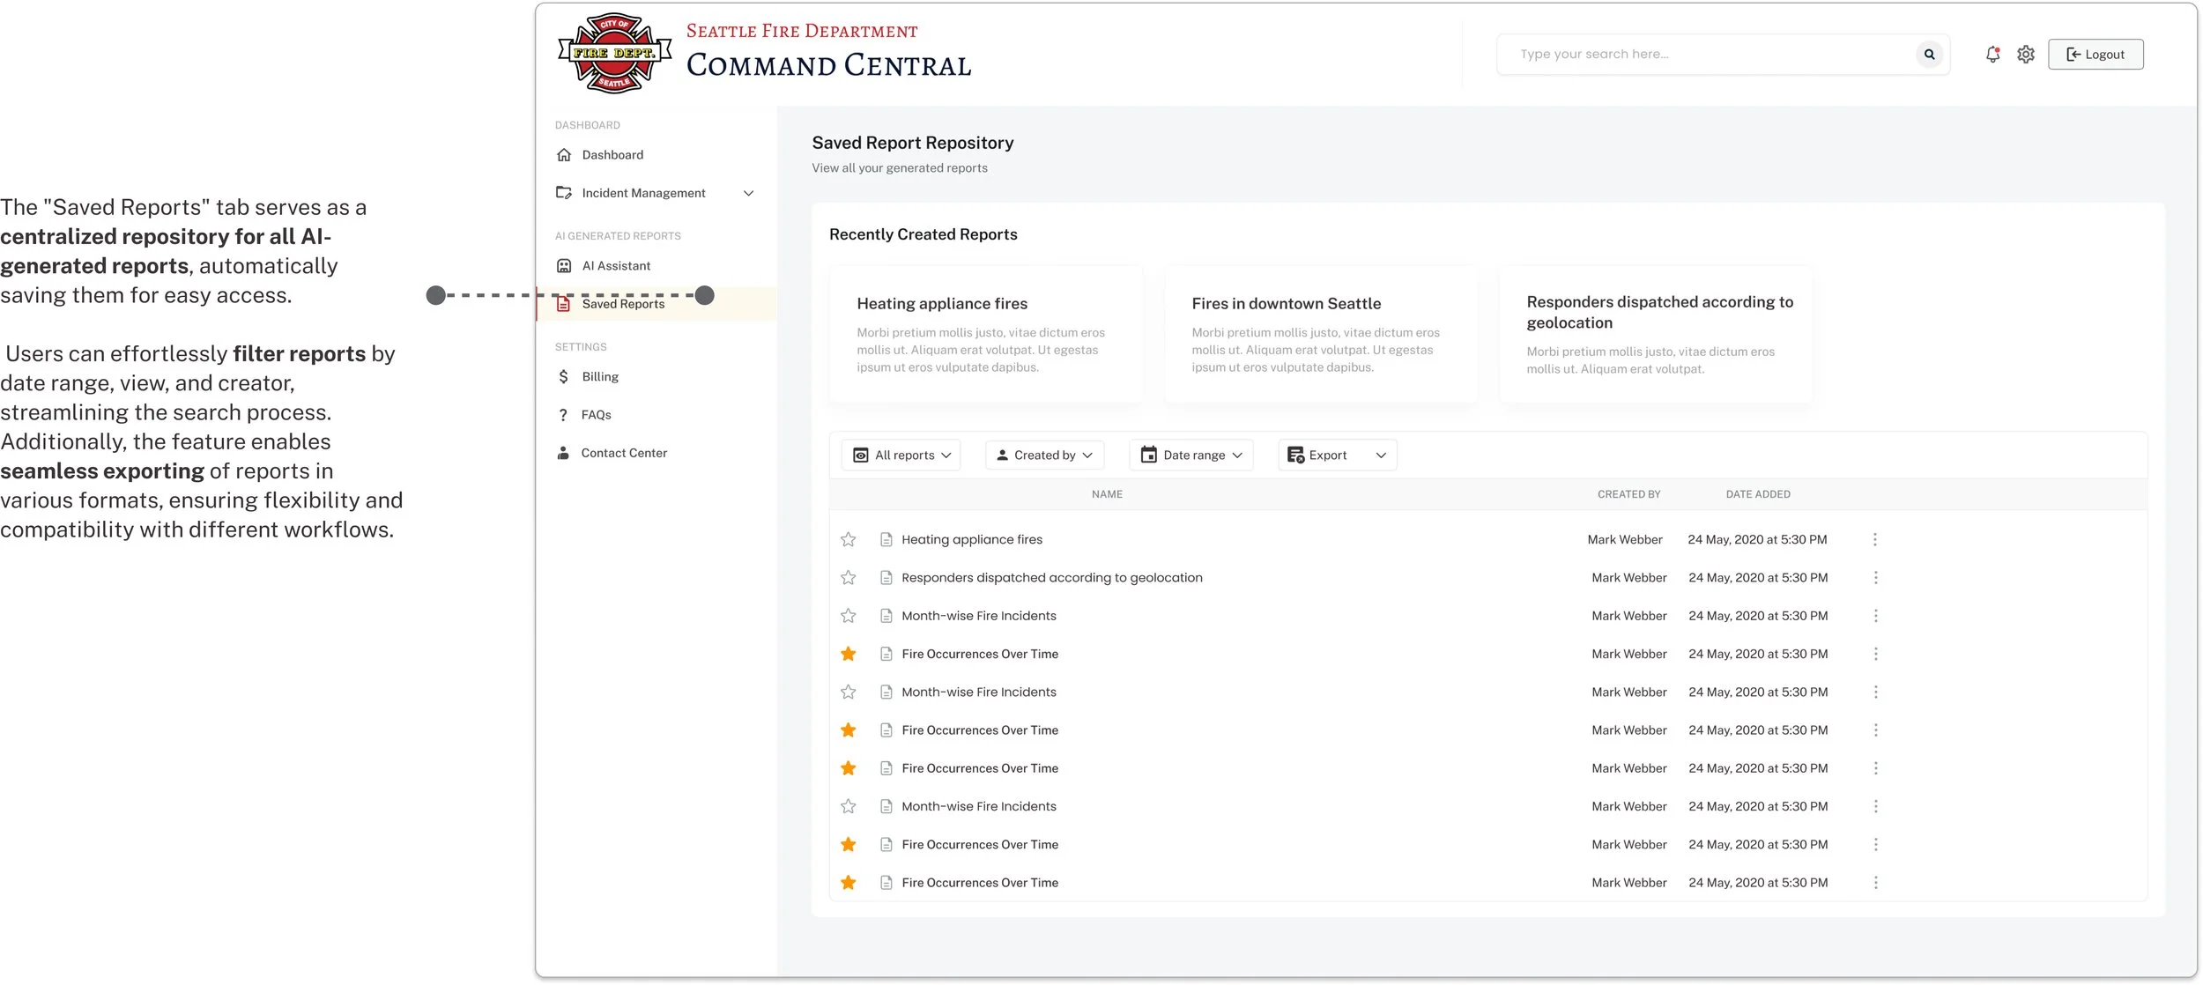The image size is (2203, 985).
Task: Go to Billing in the sidebar
Action: [x=599, y=377]
